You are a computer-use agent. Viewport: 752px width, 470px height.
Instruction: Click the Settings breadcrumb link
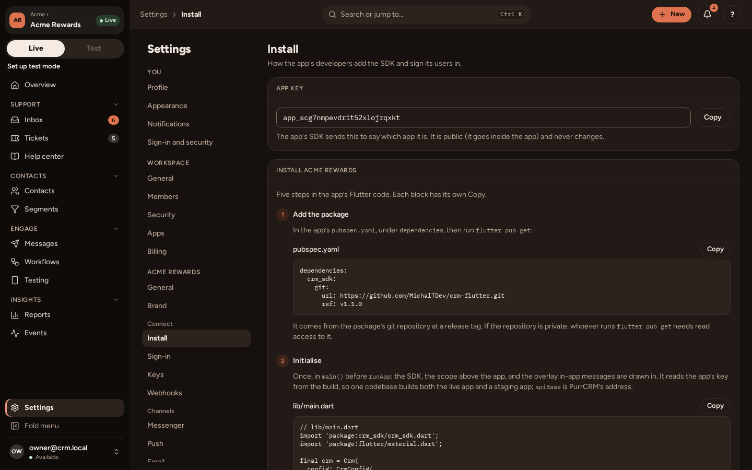tap(154, 15)
